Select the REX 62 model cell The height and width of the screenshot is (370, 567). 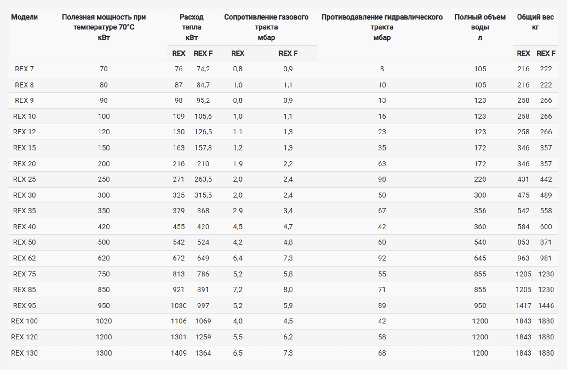[x=24, y=258]
